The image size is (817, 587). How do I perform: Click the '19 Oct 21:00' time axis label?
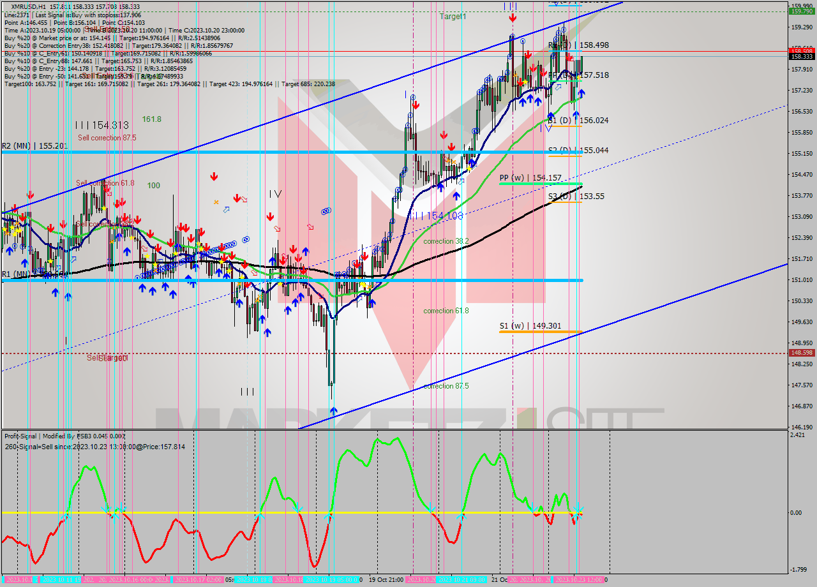tap(386, 580)
